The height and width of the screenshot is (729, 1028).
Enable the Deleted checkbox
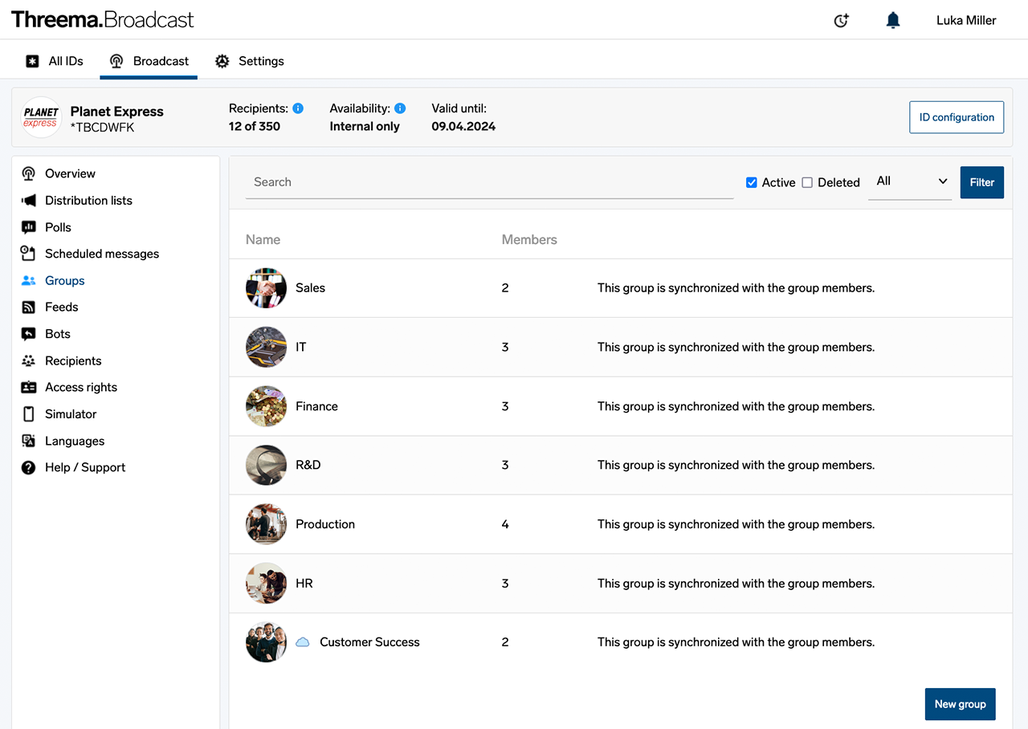pyautogui.click(x=807, y=182)
